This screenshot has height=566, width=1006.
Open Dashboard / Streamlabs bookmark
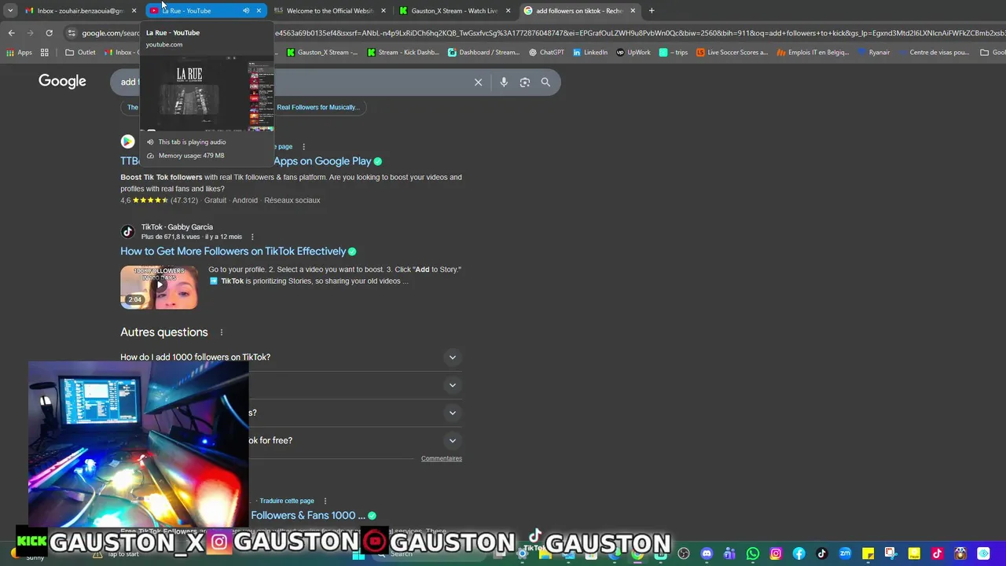point(483,53)
